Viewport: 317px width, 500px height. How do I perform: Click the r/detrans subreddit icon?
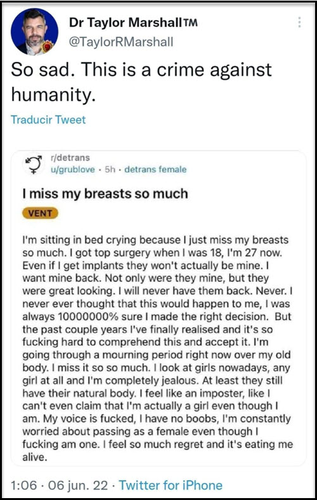[34, 163]
